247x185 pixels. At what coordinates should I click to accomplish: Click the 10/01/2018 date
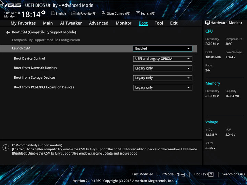point(12,13)
